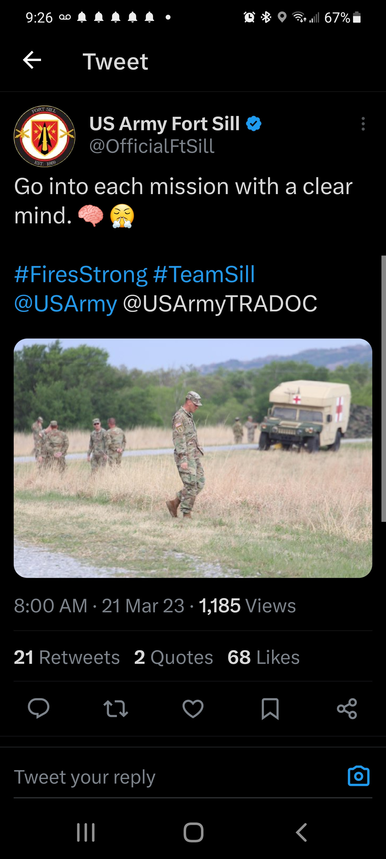Viewport: 386px width, 859px height.
Task: View the list of 21 Retweets
Action: 66,657
